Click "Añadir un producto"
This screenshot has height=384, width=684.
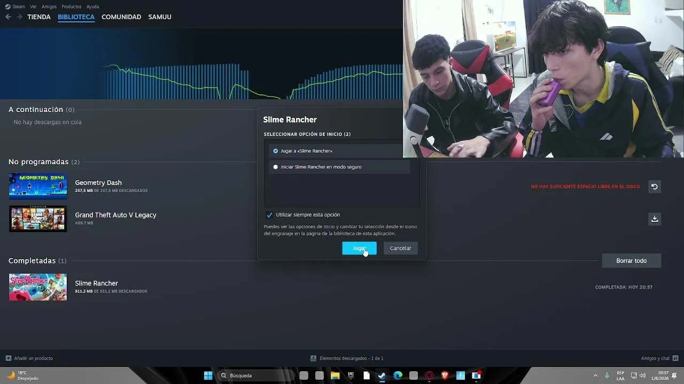(29, 358)
